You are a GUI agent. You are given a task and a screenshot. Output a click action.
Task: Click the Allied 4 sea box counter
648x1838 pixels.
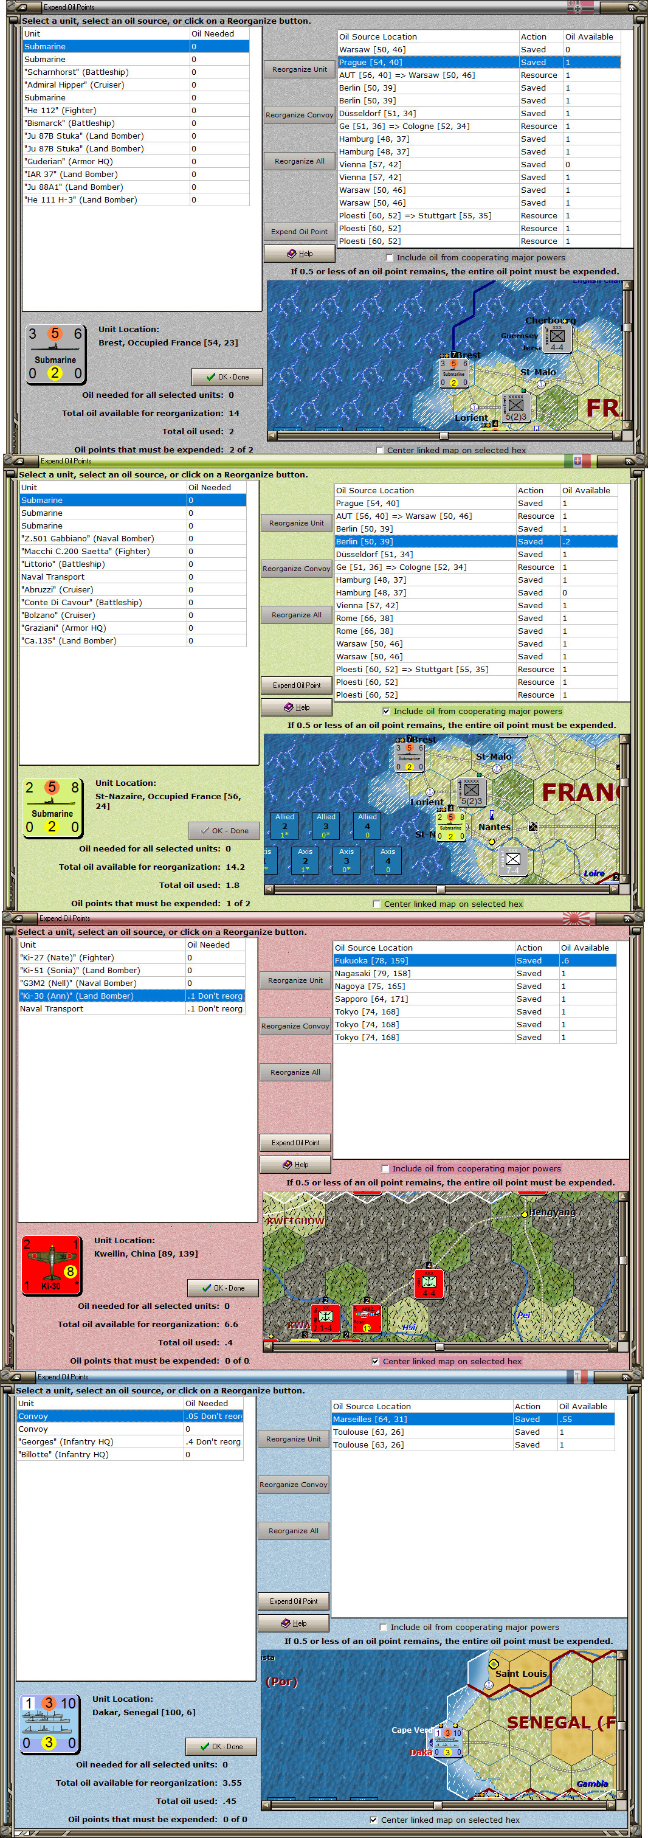click(x=367, y=825)
